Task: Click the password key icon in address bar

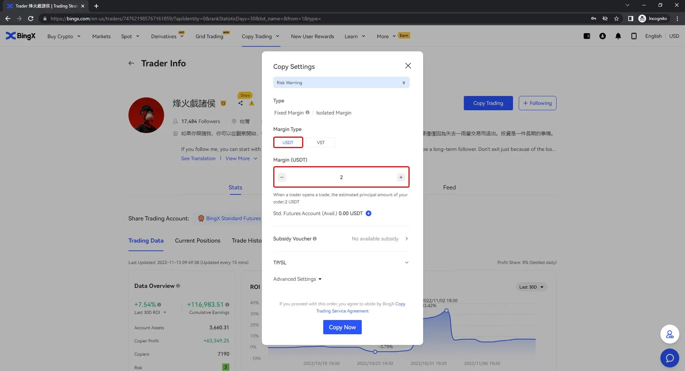Action: pos(594,19)
